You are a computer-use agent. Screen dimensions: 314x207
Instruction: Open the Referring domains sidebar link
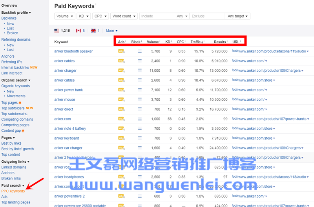pyautogui.click(x=16, y=40)
